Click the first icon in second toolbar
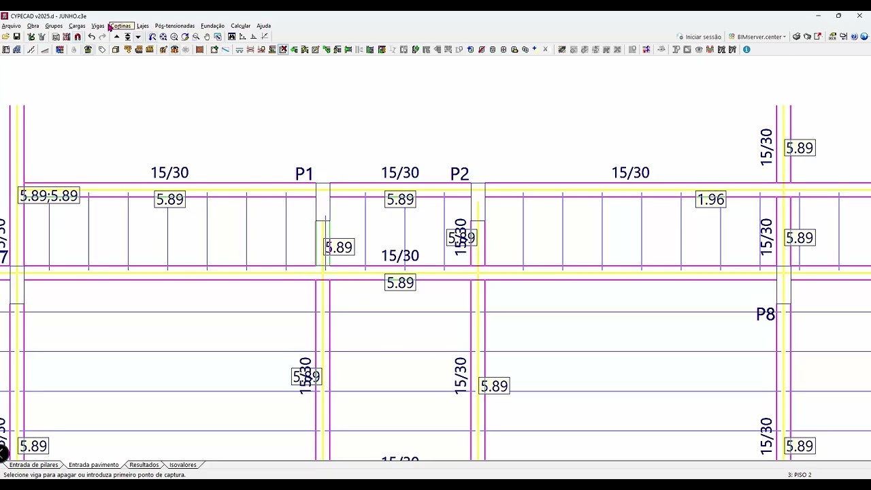Image resolution: width=871 pixels, height=490 pixels. [5, 50]
